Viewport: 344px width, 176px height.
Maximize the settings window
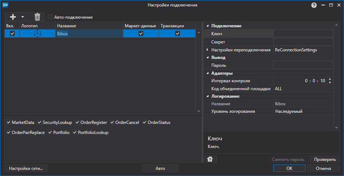coord(331,5)
